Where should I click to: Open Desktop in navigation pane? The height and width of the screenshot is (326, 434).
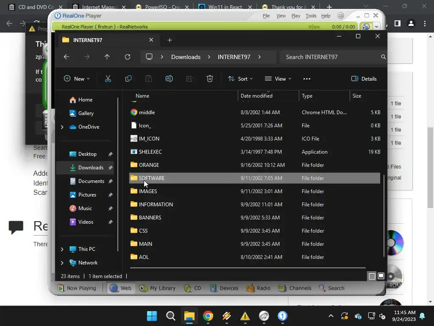point(85,154)
